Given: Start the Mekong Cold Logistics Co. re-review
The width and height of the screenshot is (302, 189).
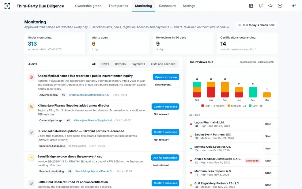Looking at the screenshot, I should tap(268, 148).
